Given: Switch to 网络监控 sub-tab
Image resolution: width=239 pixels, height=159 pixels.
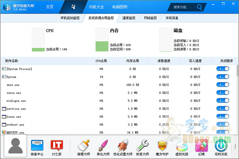Looking at the screenshot, I should (151, 18).
